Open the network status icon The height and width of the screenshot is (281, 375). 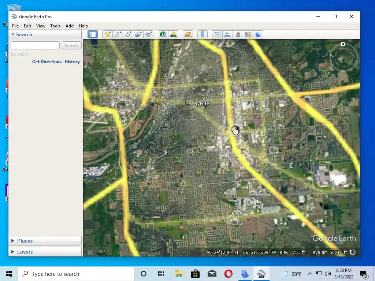tap(319, 274)
